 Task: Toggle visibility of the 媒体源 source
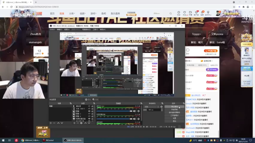click(x=89, y=106)
